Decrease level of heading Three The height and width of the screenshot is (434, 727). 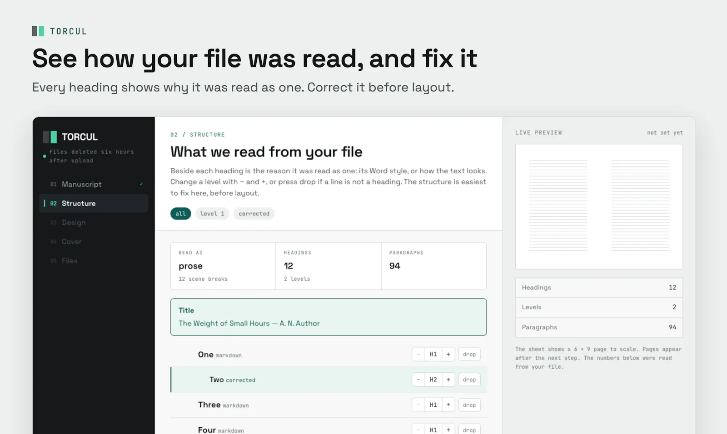418,405
